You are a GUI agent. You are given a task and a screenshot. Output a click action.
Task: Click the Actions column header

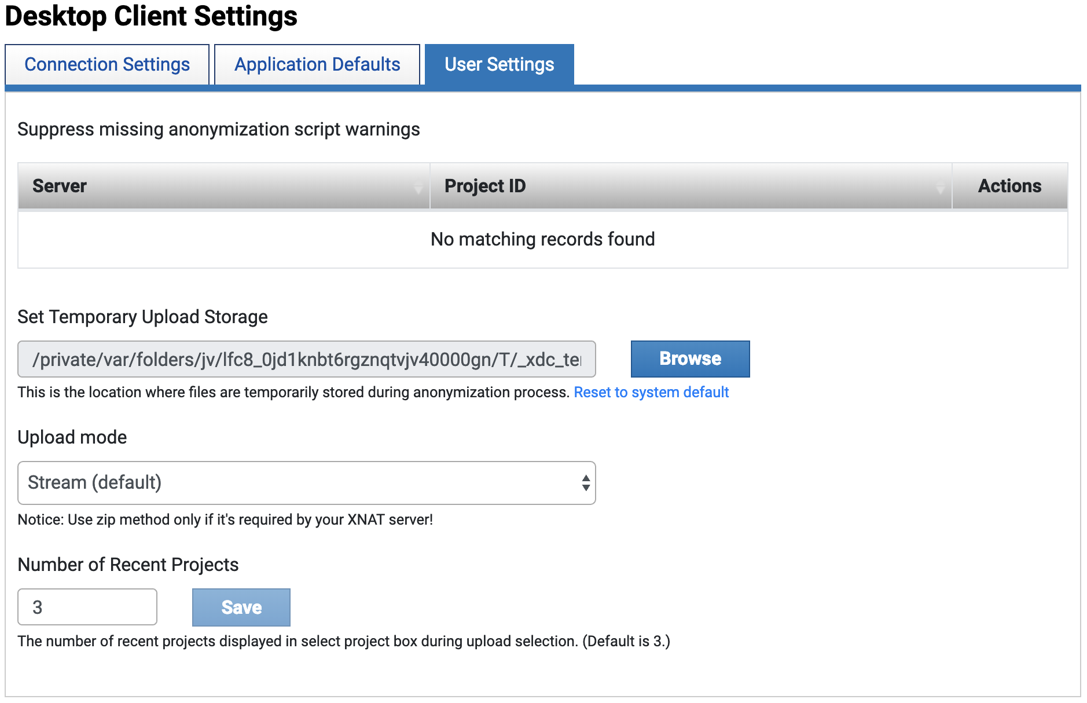point(1009,186)
